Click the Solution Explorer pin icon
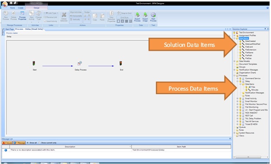 click(265, 29)
